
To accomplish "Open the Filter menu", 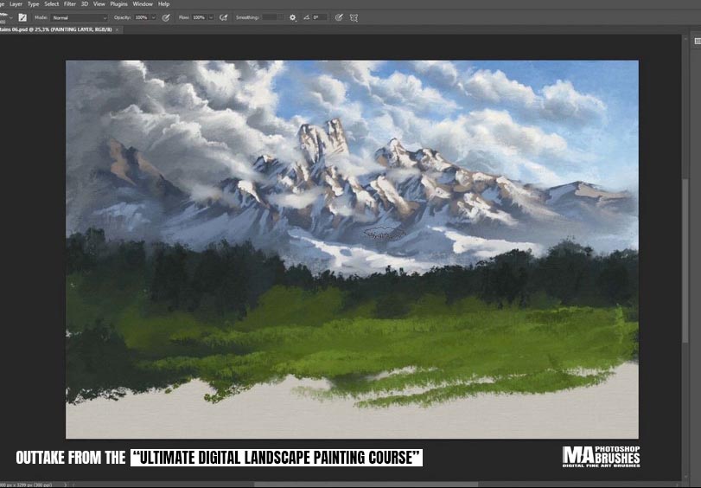I will tap(69, 4).
